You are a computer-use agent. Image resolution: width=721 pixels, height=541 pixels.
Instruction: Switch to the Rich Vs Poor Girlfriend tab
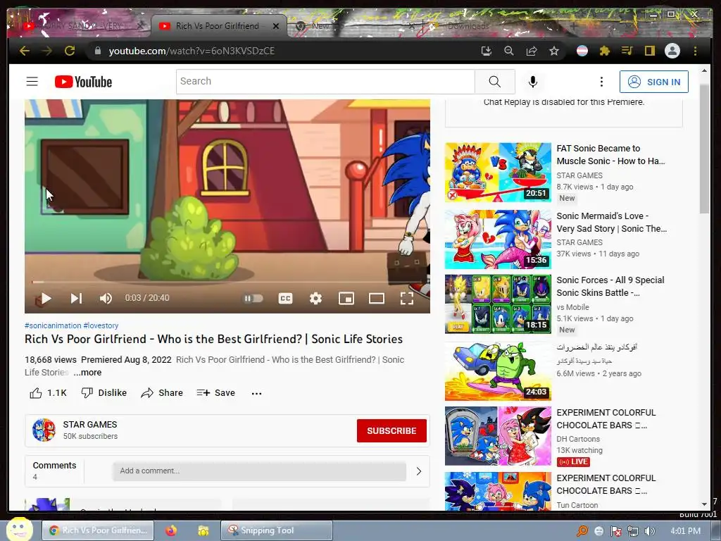pyautogui.click(x=218, y=26)
